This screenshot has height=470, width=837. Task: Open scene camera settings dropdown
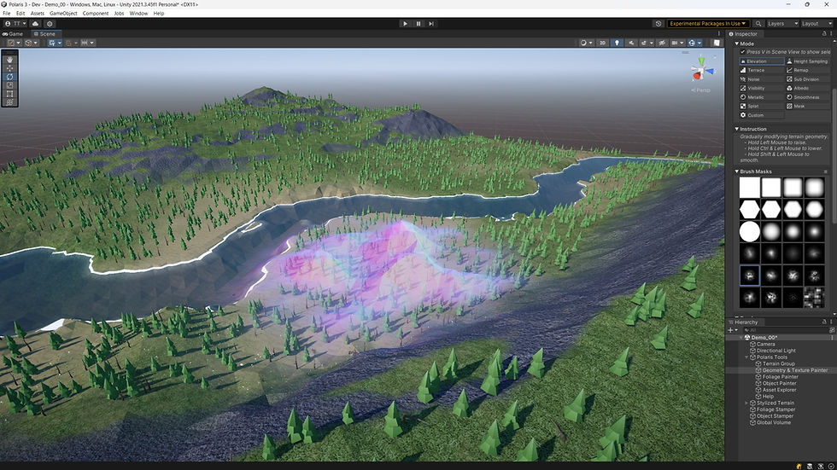tap(677, 43)
